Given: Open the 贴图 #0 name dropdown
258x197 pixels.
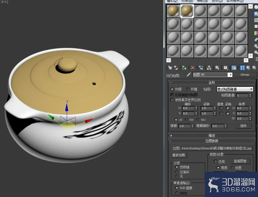Looking at the screenshot, I should (230, 75).
